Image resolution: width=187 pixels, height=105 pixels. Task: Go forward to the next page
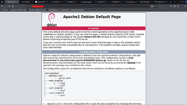[6, 6]
